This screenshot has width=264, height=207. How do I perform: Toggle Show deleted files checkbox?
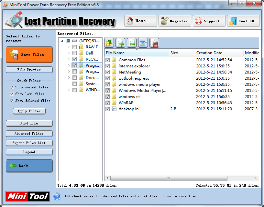coord(12,101)
